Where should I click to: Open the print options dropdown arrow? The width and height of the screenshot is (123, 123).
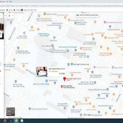pos(13,16)
